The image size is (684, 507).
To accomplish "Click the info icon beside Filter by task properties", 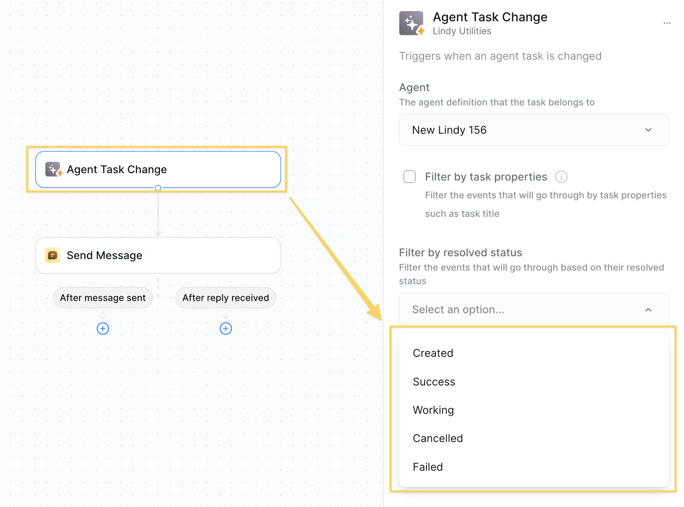I will pos(561,177).
